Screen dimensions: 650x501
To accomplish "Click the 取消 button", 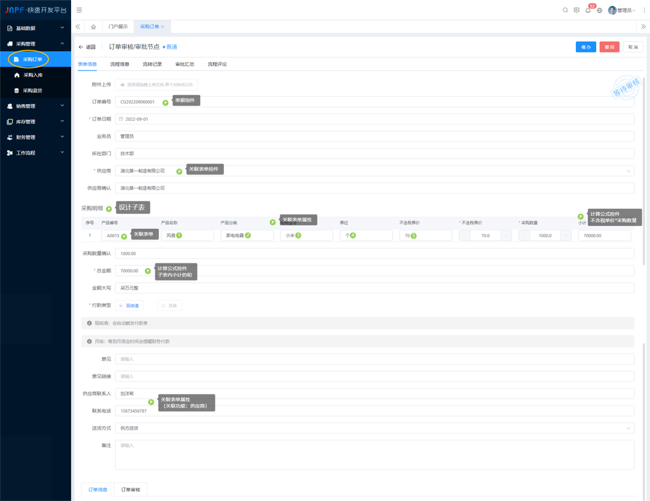I will [x=633, y=47].
